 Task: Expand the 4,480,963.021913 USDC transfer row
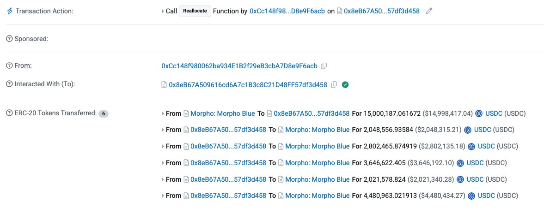[x=163, y=196]
